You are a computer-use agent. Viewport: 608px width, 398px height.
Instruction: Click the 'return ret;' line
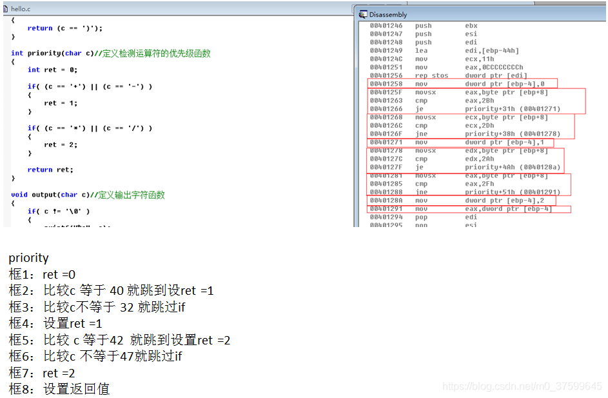pos(50,170)
